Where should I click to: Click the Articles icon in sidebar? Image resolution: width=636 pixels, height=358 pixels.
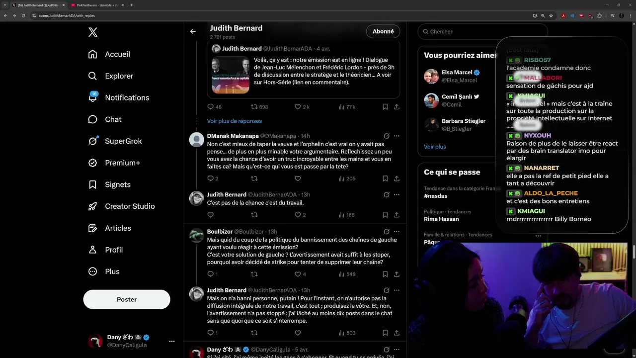coord(92,228)
